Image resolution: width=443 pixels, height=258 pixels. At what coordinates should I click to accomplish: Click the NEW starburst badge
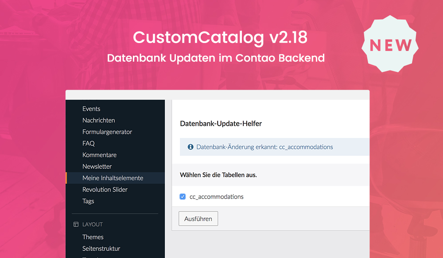[390, 44]
